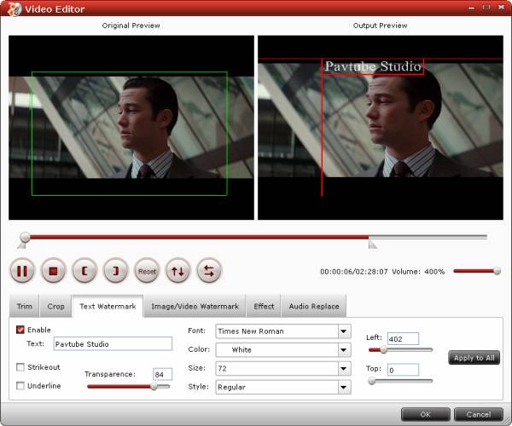Open the Image/Video Watermark tab
The width and height of the screenshot is (512, 426).
click(195, 306)
